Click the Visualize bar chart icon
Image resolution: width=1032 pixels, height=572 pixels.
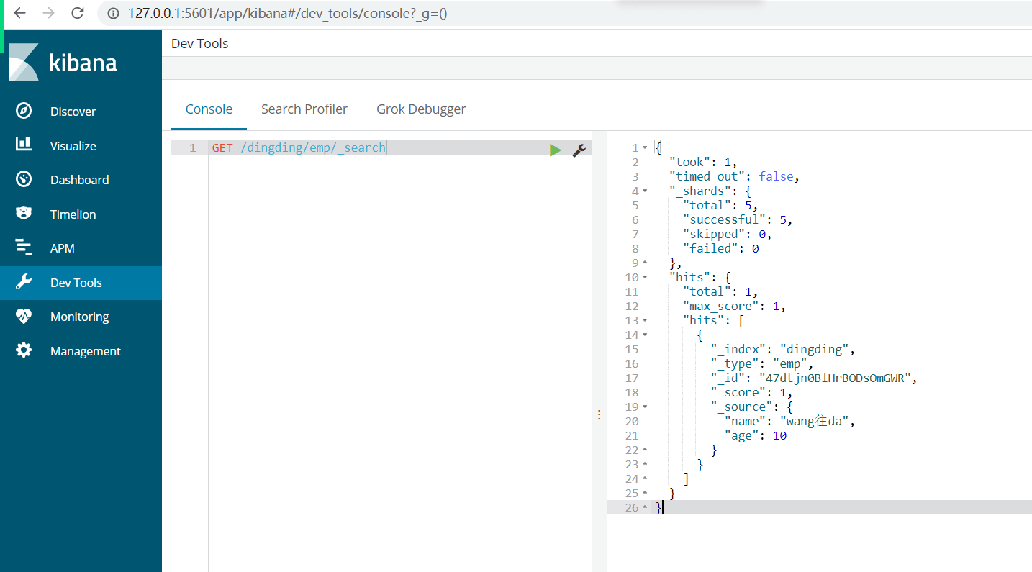[24, 145]
